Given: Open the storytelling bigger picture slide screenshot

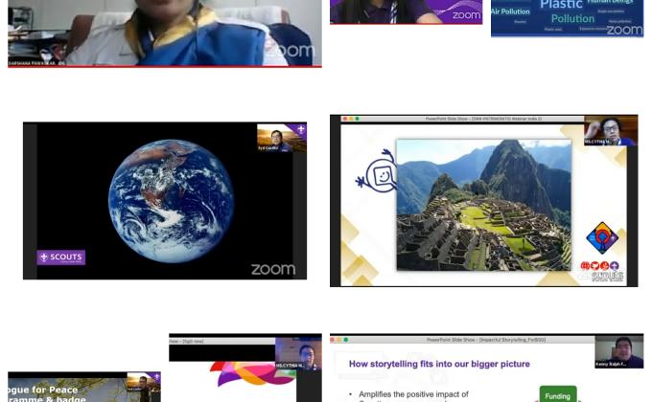Looking at the screenshot, I should [x=486, y=368].
